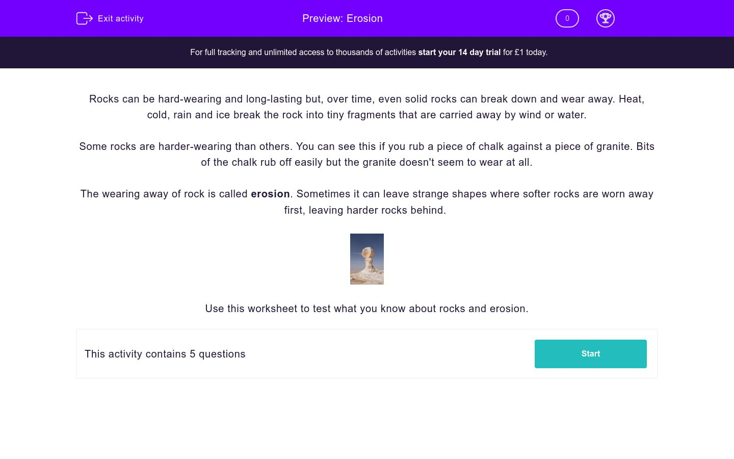Check your points on the oval badge

567,18
